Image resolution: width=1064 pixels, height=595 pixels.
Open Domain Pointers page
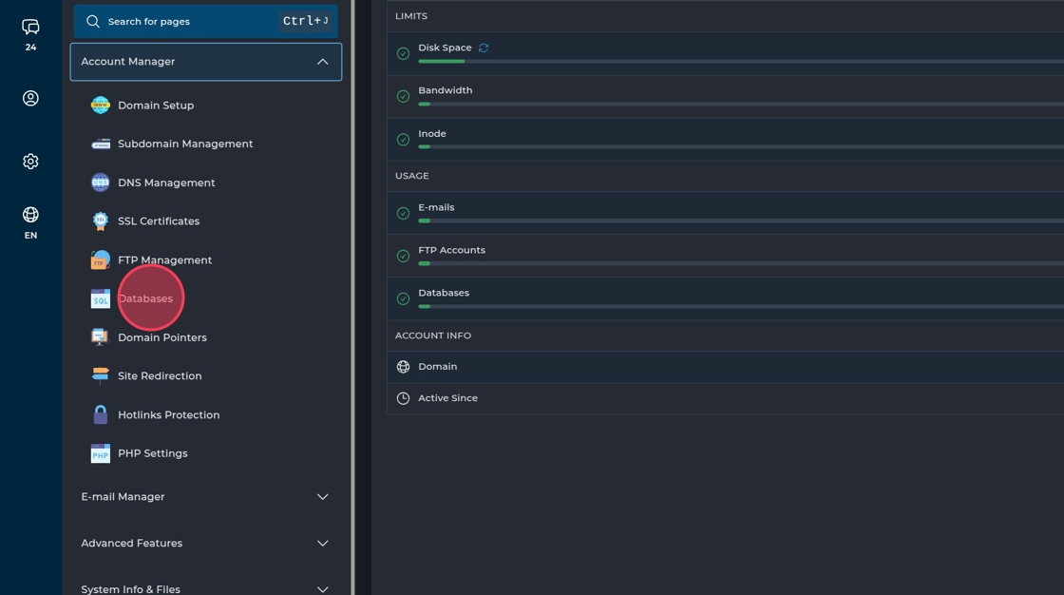click(161, 337)
